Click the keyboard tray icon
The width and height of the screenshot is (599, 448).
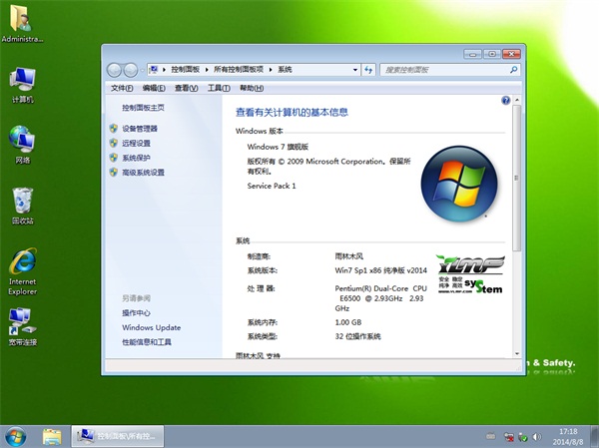tap(490, 436)
